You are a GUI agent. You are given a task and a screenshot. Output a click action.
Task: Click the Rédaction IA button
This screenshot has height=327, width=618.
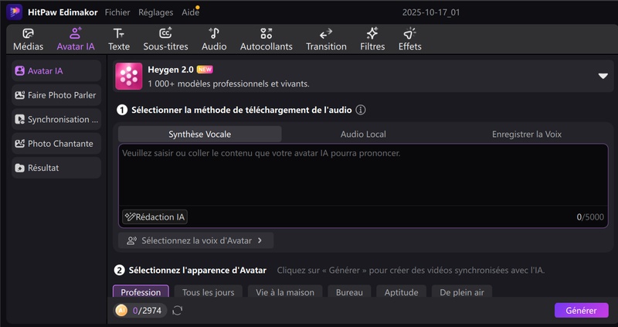coord(154,217)
